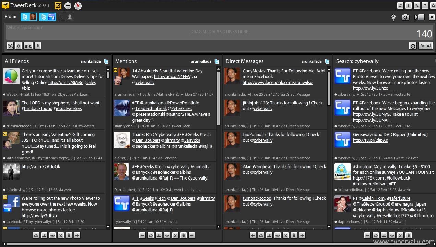Open the http://su.pr/2AUuOk link
The height and width of the screenshot is (247, 436).
click(41, 167)
